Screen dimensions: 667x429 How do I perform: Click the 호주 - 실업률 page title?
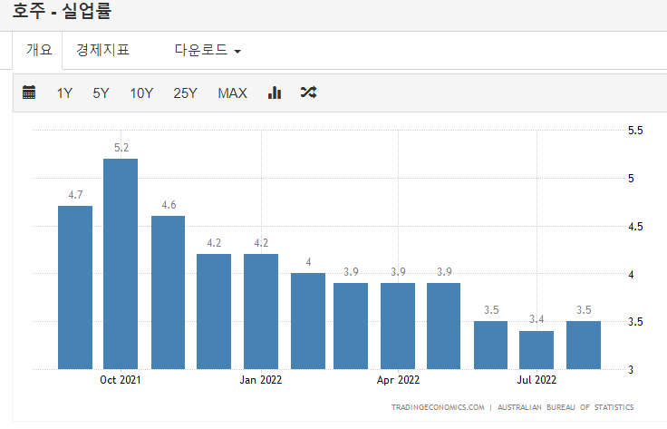click(x=63, y=11)
